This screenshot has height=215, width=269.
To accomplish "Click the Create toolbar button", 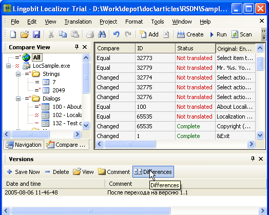I will click(190, 34).
